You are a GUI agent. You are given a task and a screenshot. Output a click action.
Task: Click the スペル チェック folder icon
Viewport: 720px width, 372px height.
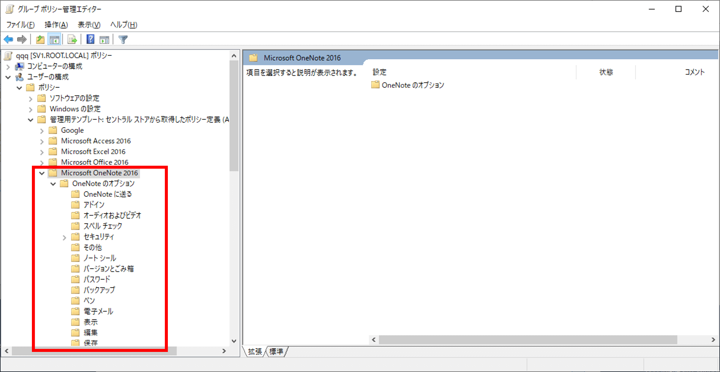[x=76, y=226]
